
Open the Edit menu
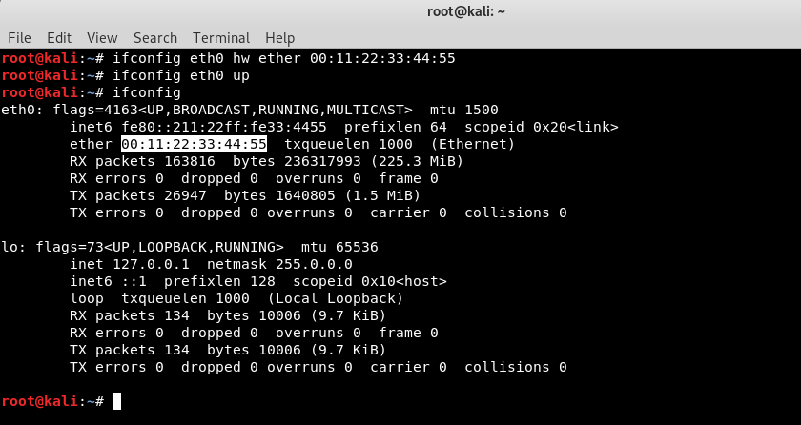click(59, 38)
